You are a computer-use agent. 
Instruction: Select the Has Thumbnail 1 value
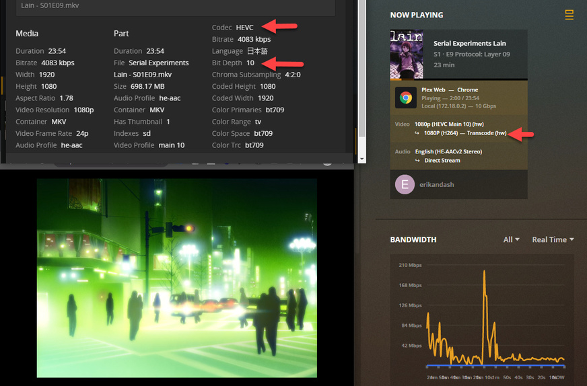pyautogui.click(x=168, y=122)
